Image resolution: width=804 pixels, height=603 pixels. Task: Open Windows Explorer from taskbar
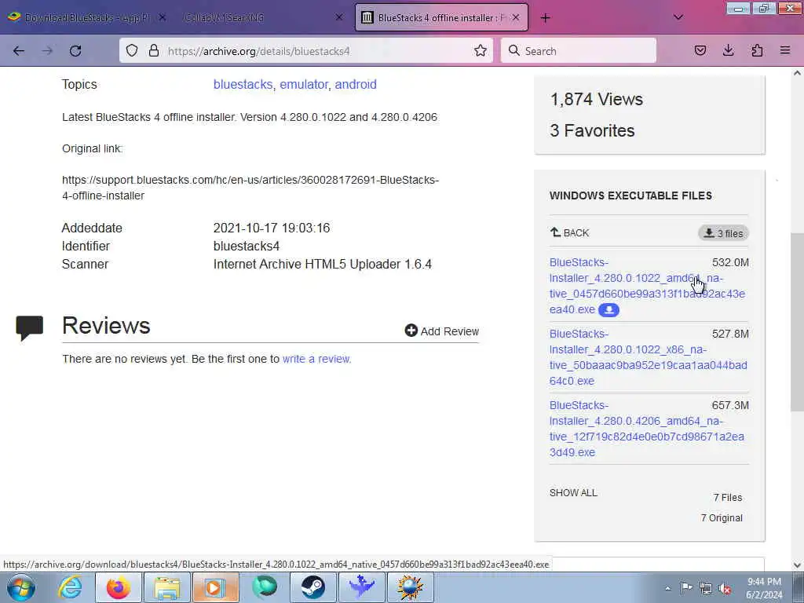pos(166,587)
